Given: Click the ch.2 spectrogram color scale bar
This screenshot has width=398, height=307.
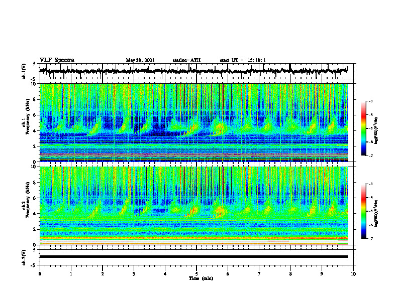Looking at the screenshot, I should point(364,211).
